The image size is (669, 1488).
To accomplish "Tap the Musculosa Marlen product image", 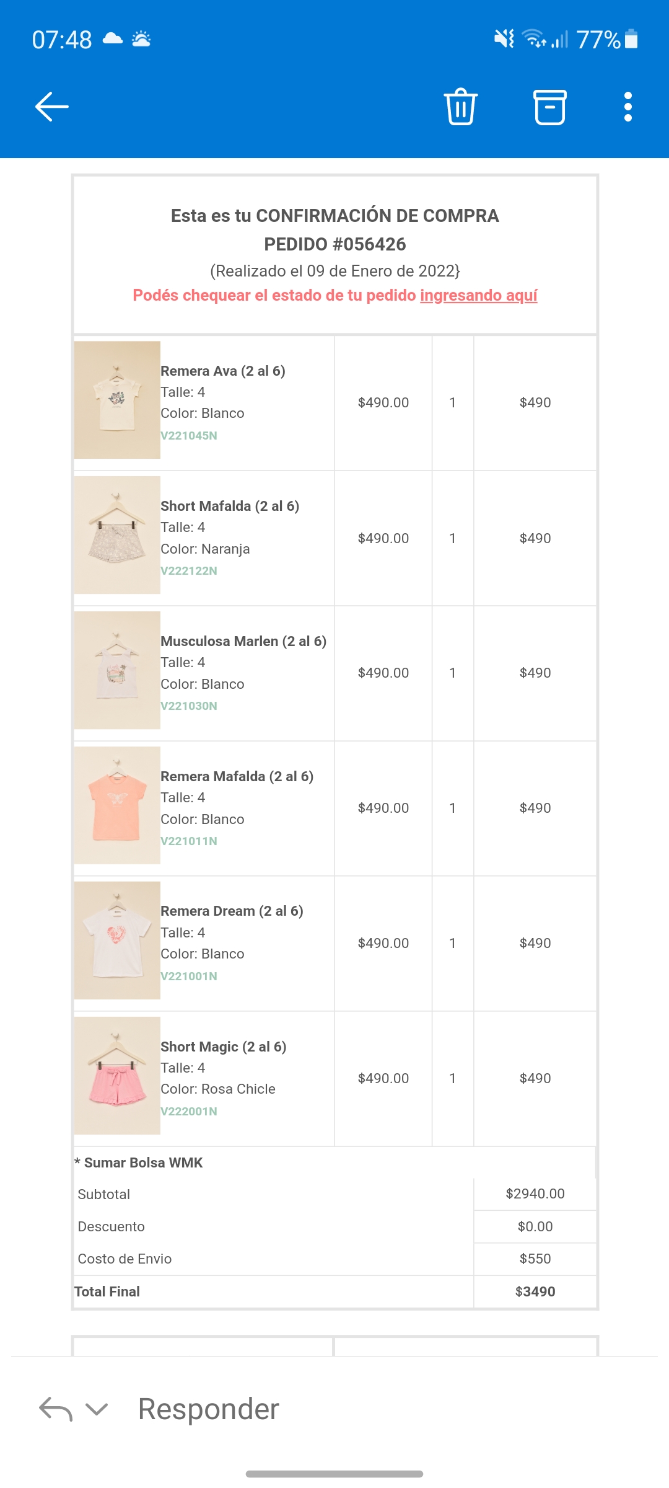I will (117, 670).
